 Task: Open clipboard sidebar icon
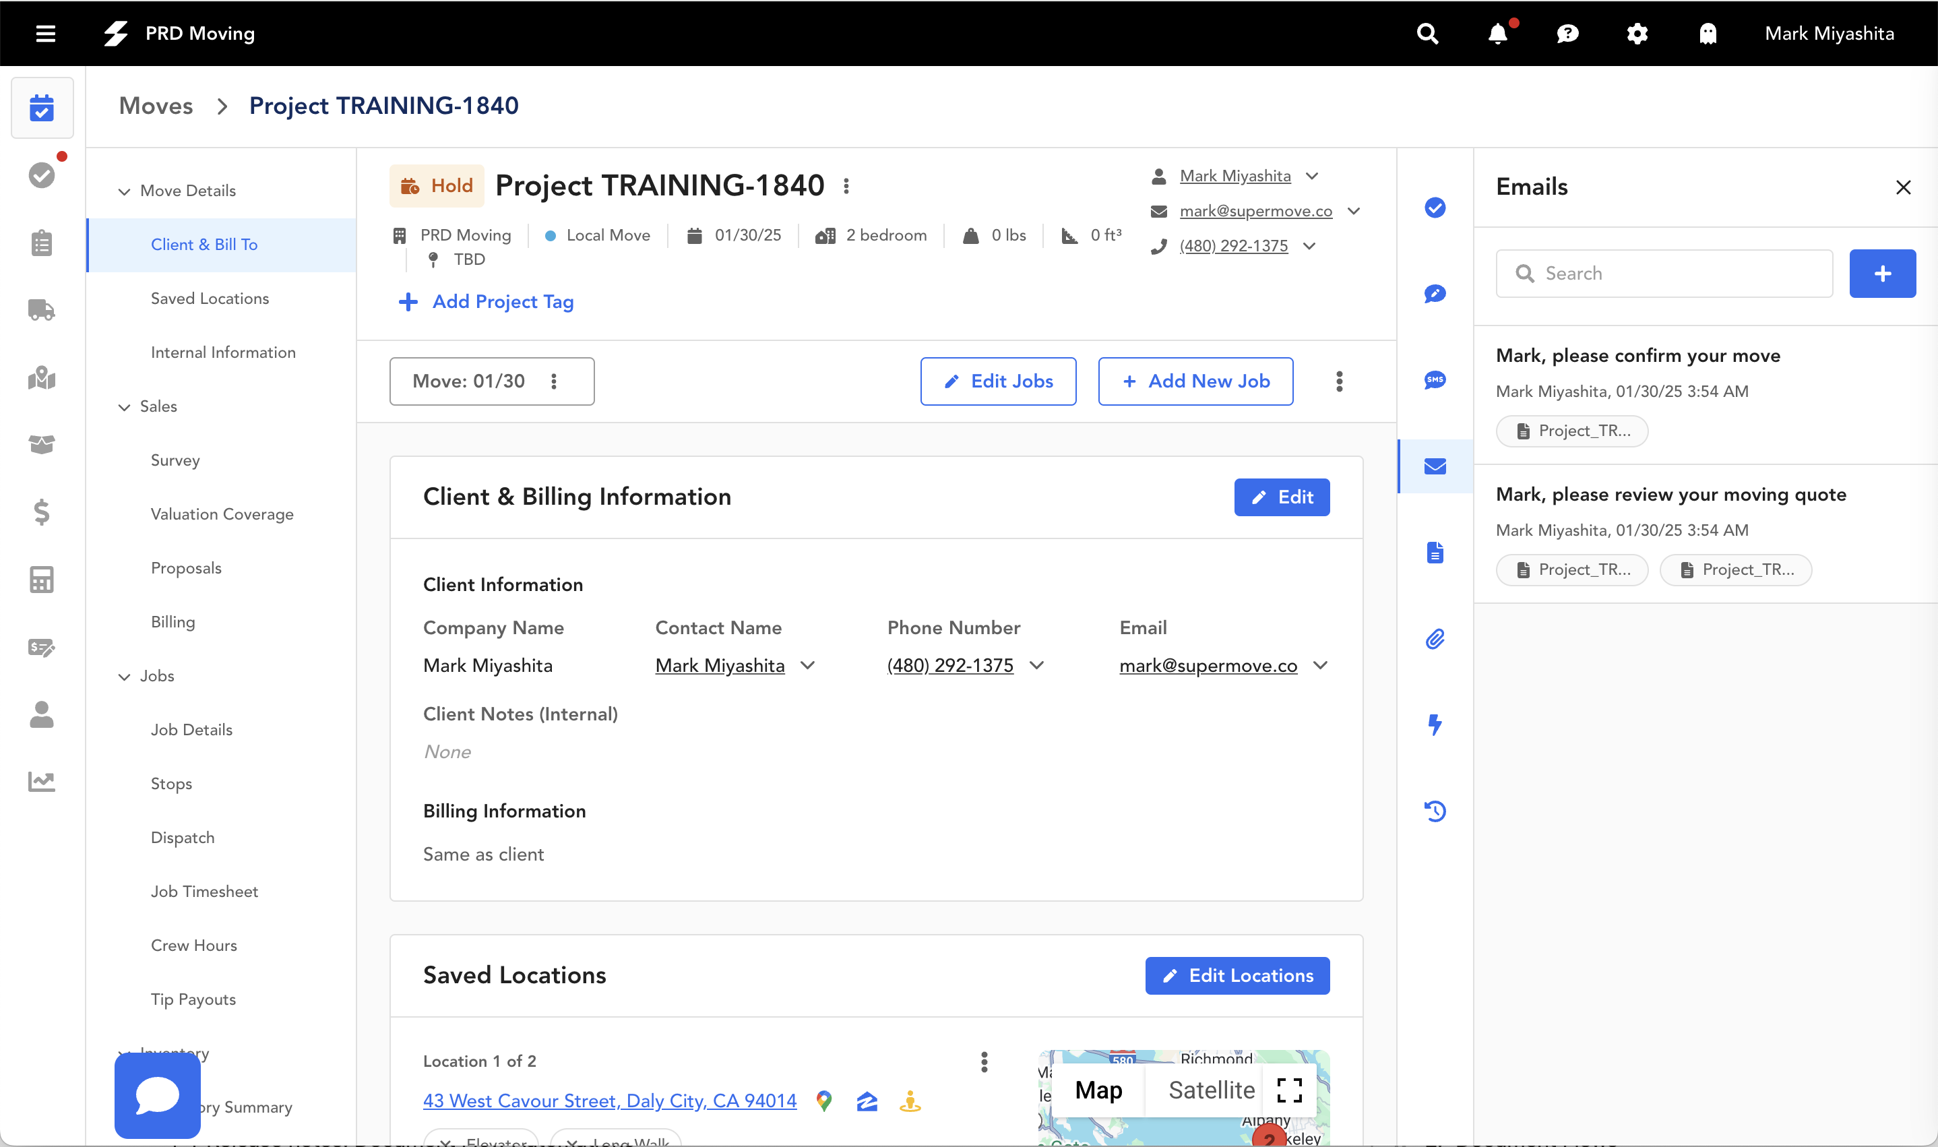tap(42, 243)
